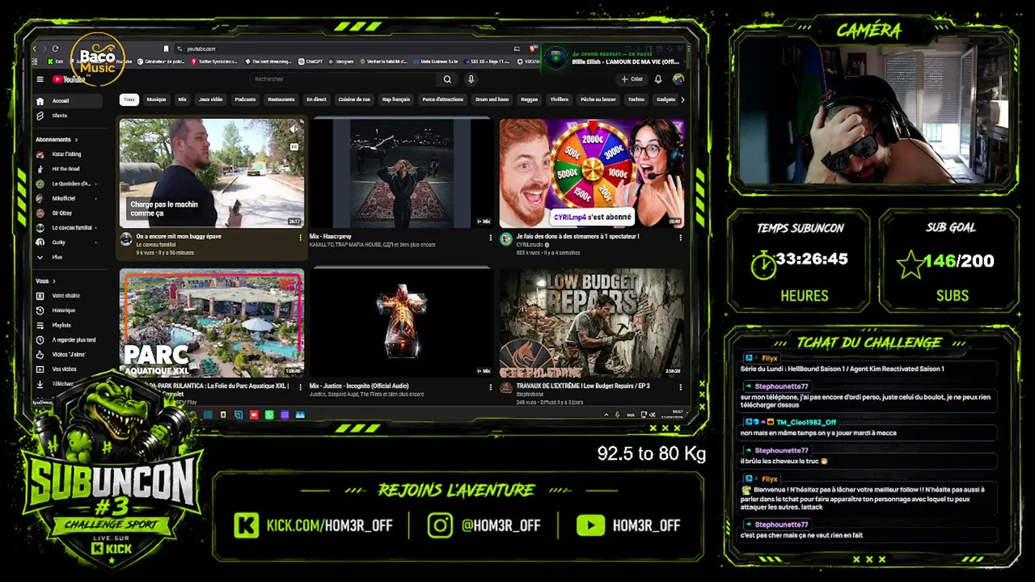Open the Hit the Road subscription channel

pos(68,169)
